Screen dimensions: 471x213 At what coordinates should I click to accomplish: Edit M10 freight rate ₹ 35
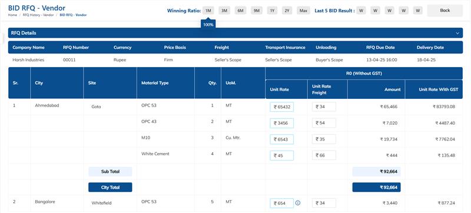[324, 139]
